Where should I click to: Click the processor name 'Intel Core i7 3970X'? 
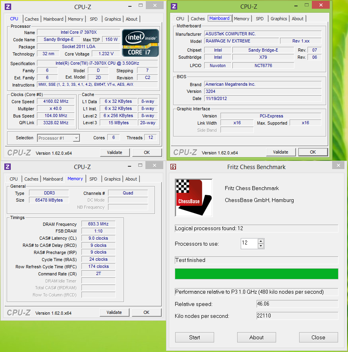(79, 32)
